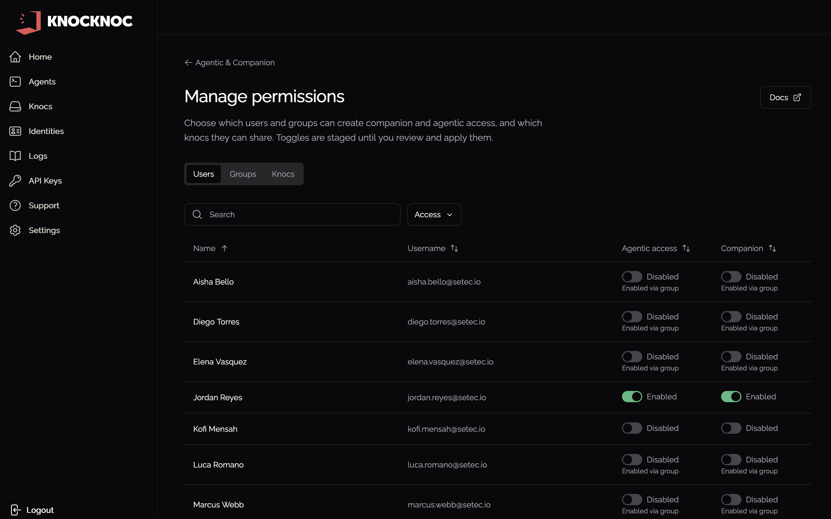The image size is (831, 519).
Task: Go back to Agentic & Companion
Action: [230, 62]
